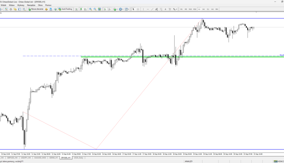This screenshot has width=284, height=163.
Task: Open the new chart dropdown arrow
Action: pos(2,9)
